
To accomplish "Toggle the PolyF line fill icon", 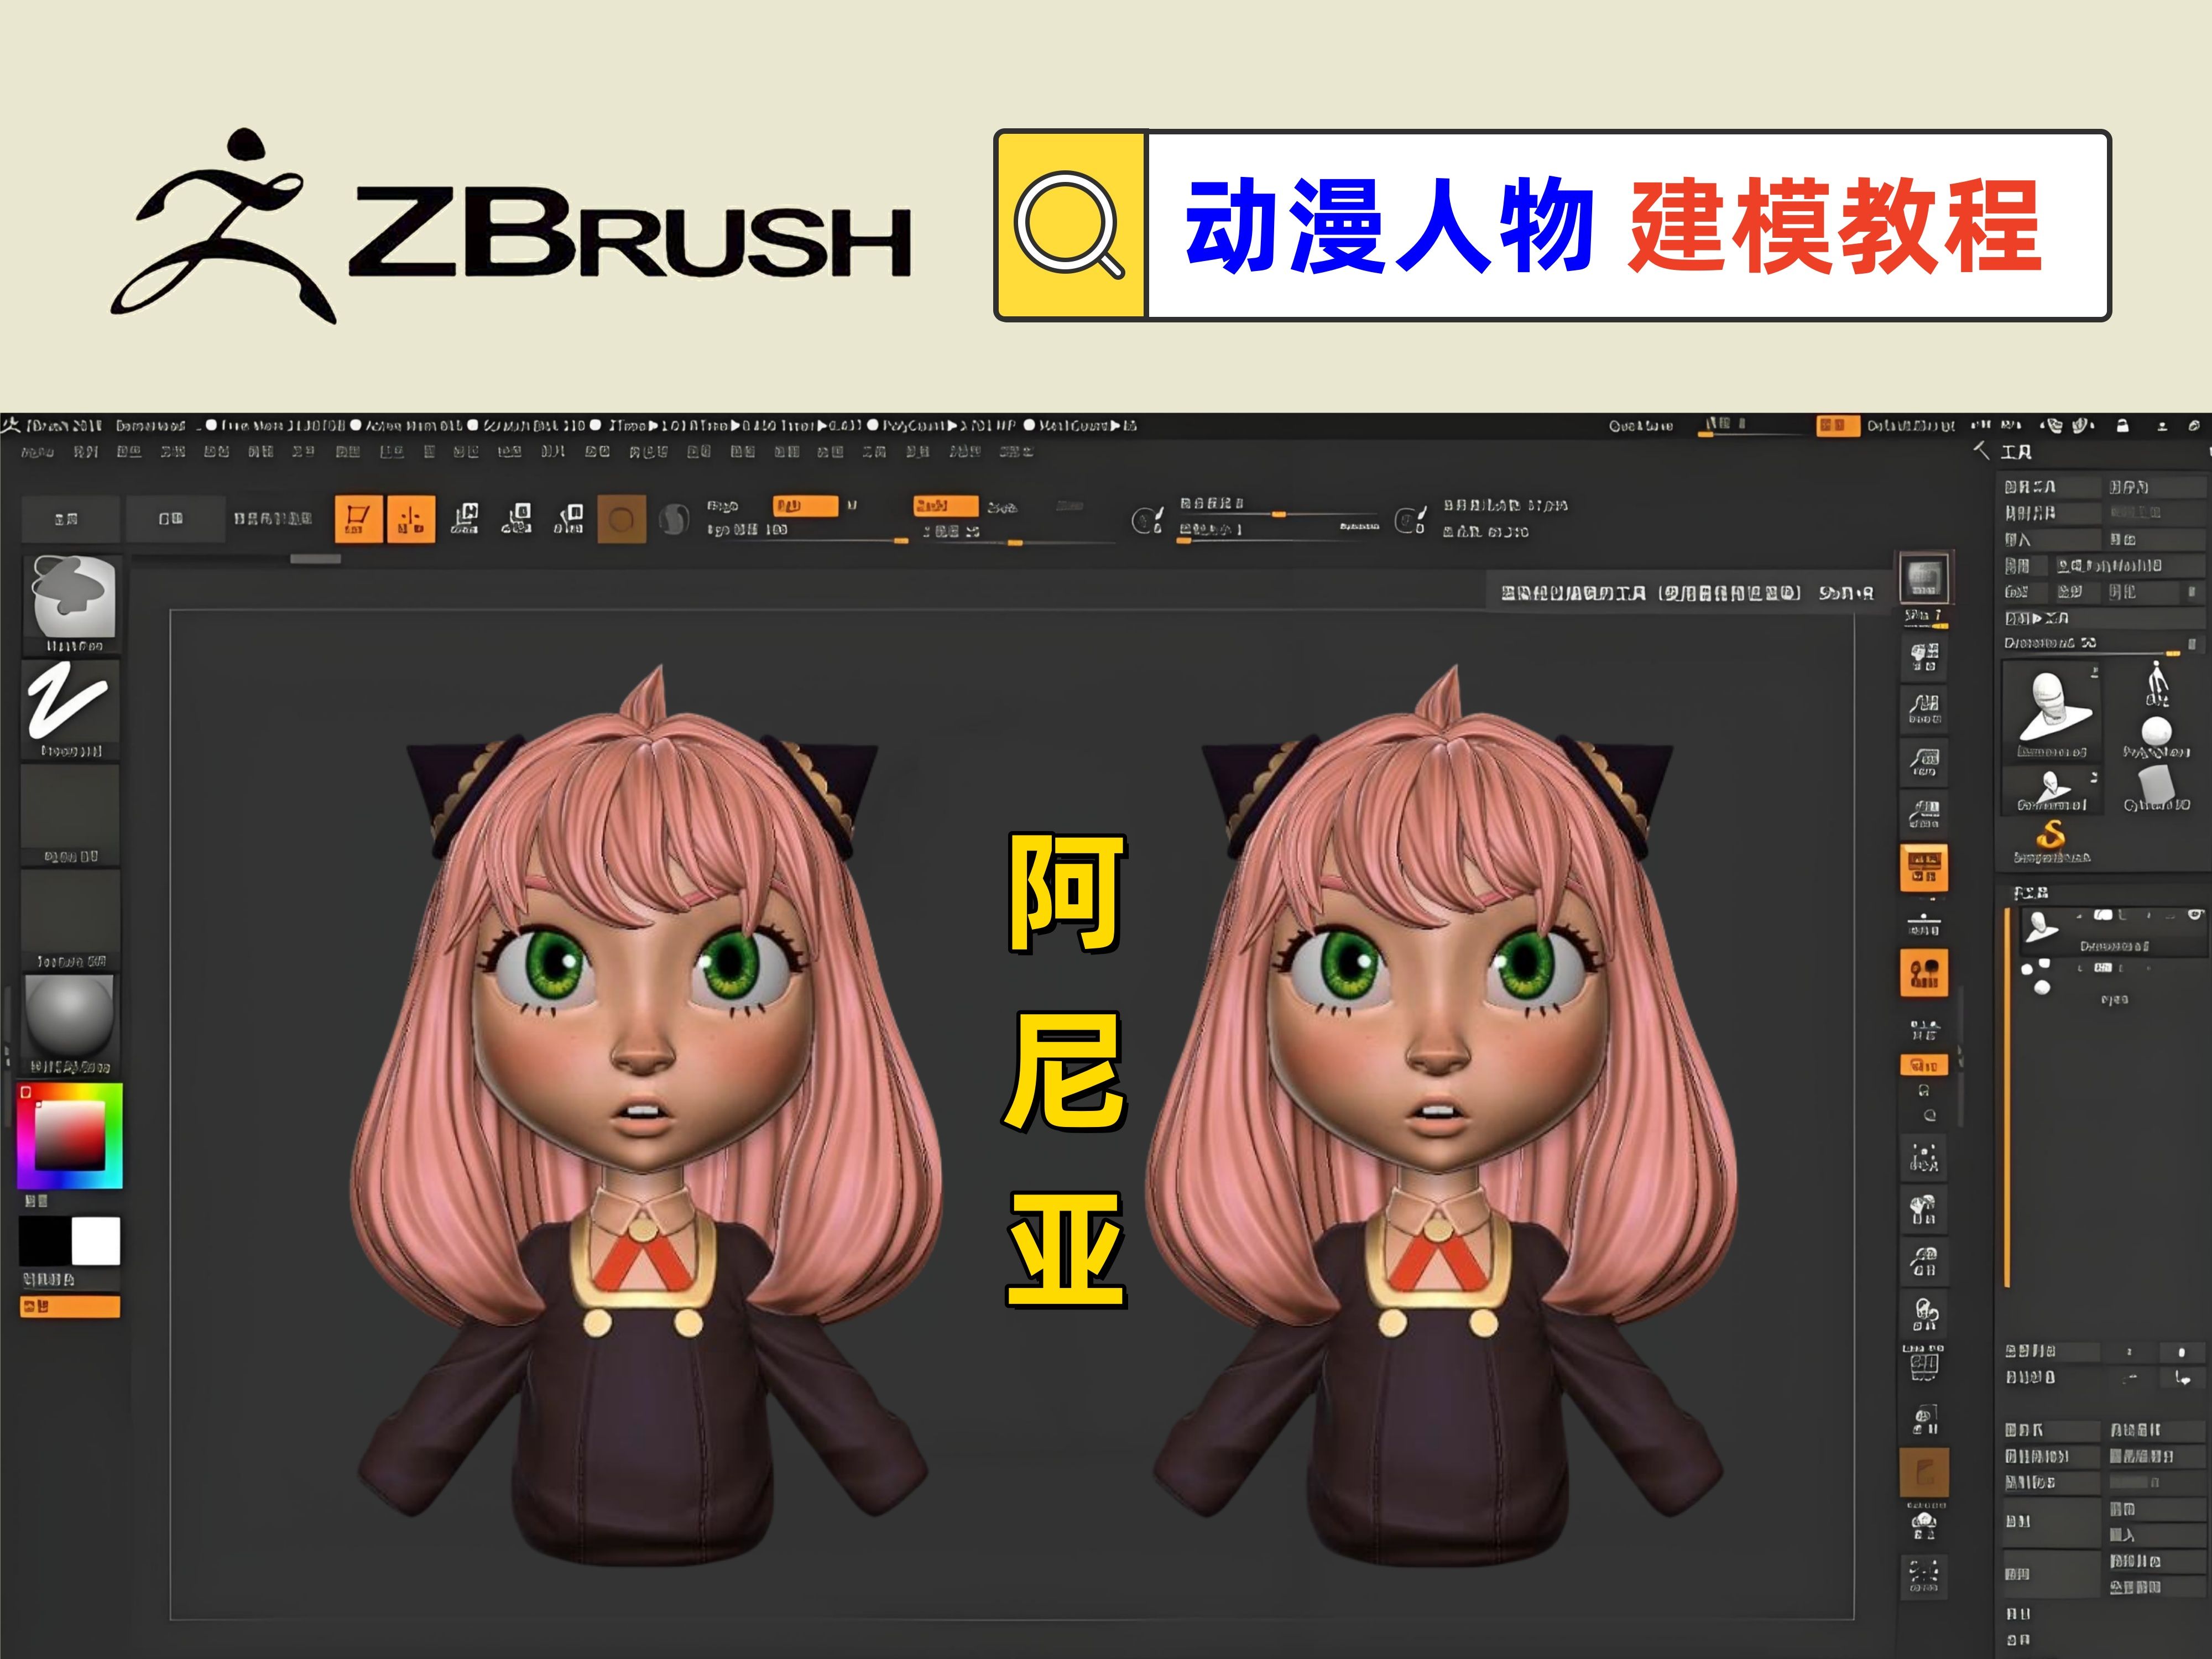I will [1924, 1364].
